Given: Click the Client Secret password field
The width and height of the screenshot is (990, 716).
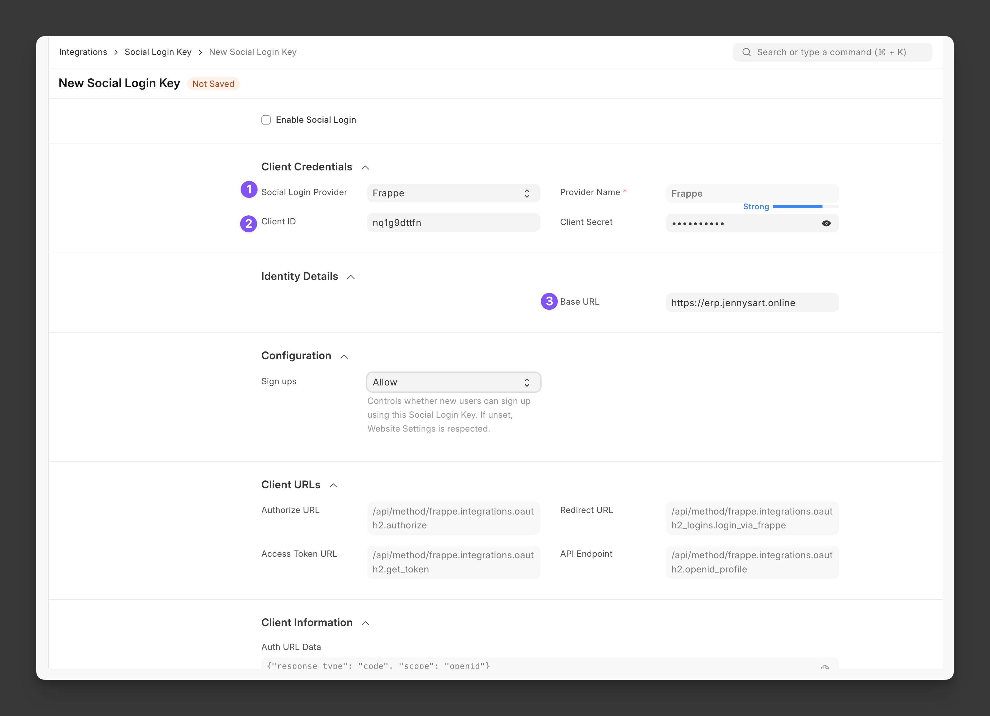Looking at the screenshot, I should 752,223.
